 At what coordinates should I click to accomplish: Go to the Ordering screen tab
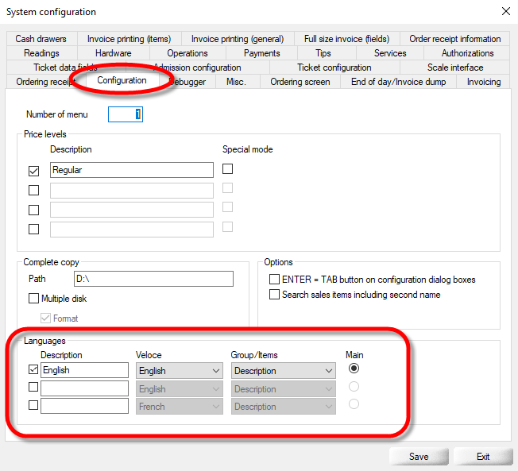(300, 82)
